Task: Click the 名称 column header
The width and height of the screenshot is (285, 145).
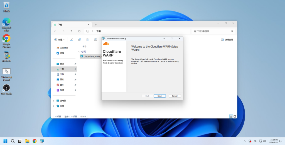Action: click(84, 47)
